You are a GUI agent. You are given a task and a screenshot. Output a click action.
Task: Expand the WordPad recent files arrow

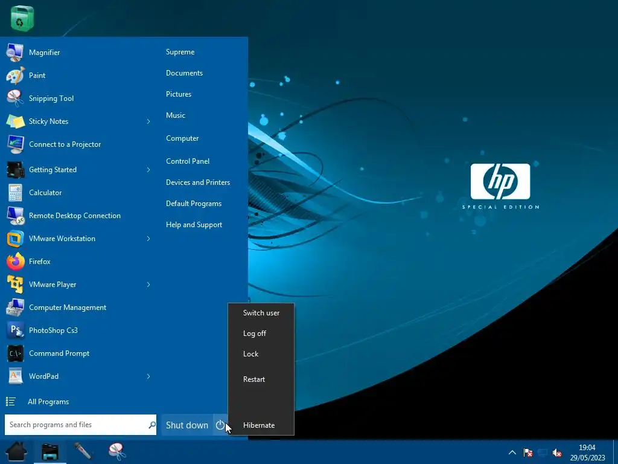click(148, 376)
